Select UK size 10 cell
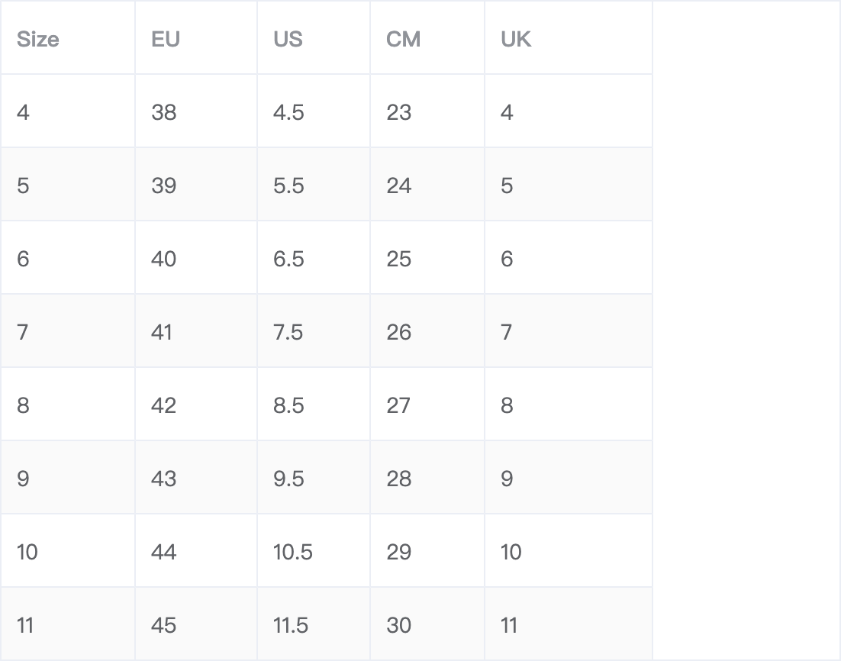 pyautogui.click(x=569, y=550)
